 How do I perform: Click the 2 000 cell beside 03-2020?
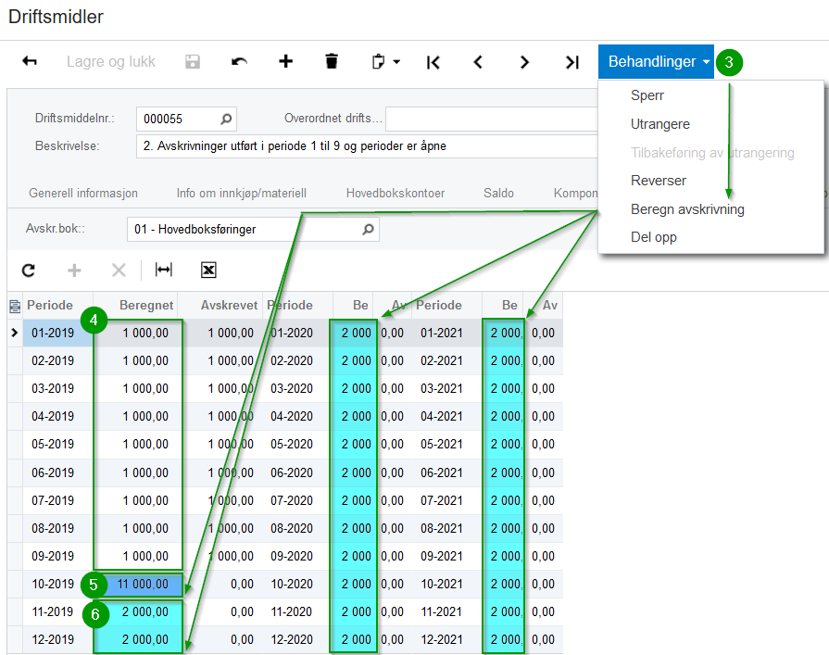[354, 388]
